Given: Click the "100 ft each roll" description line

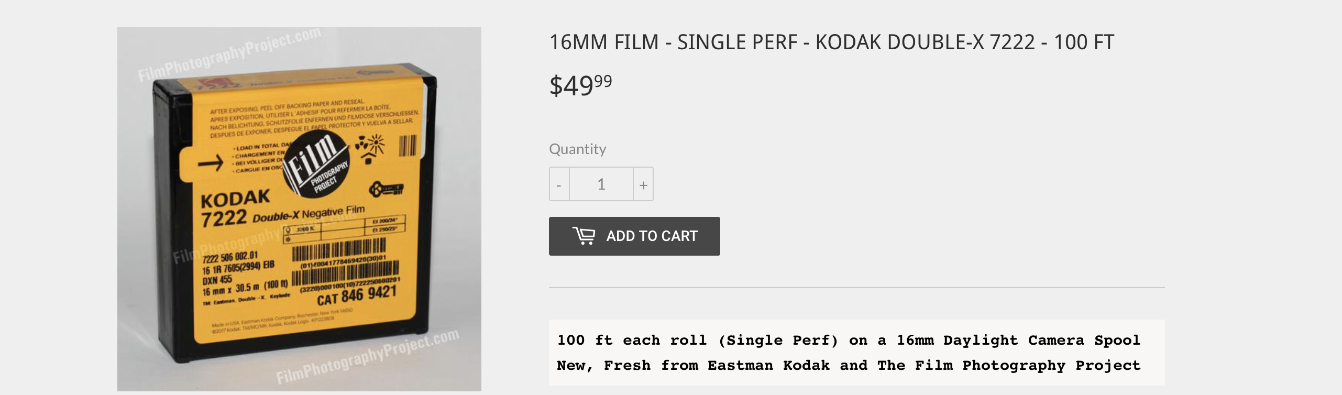Looking at the screenshot, I should pyautogui.click(x=849, y=341).
